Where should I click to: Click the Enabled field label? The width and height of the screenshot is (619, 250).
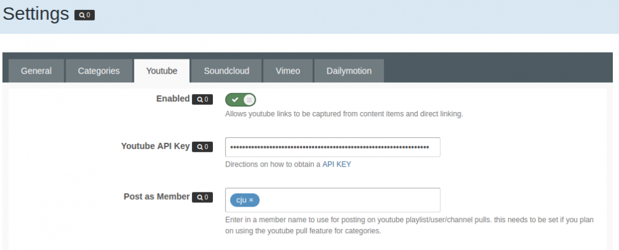pyautogui.click(x=173, y=98)
